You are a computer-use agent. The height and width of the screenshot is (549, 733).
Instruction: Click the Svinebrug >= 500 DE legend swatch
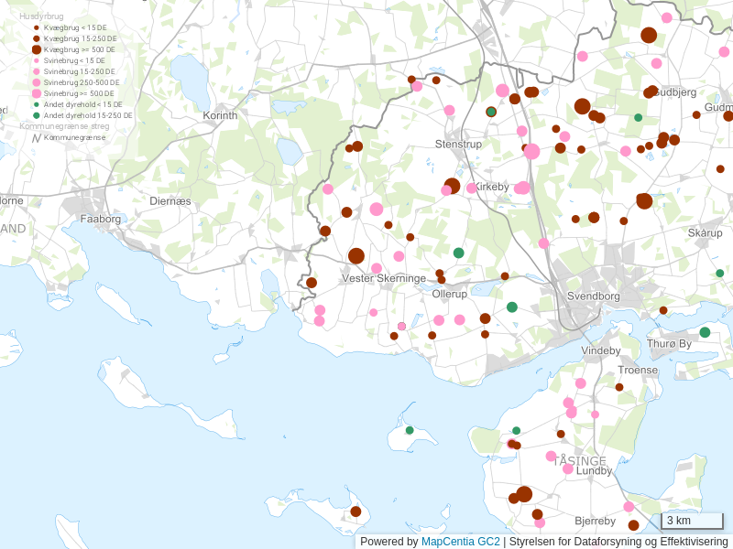37,93
